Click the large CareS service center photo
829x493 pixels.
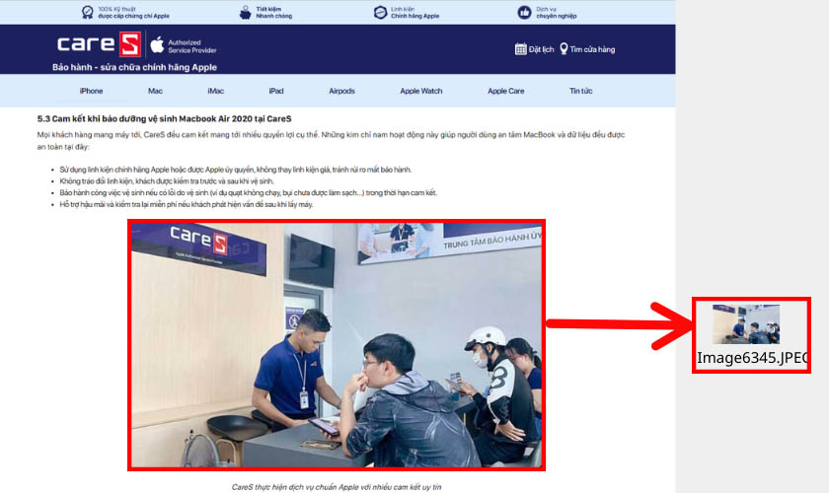(x=336, y=343)
